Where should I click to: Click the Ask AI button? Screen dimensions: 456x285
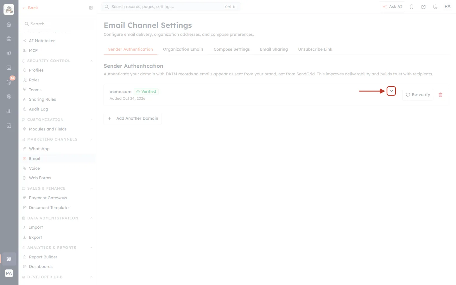(x=392, y=7)
